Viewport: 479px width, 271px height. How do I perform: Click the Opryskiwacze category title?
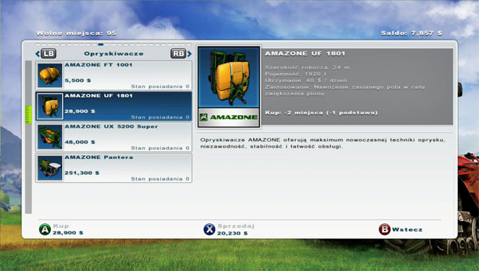point(114,54)
